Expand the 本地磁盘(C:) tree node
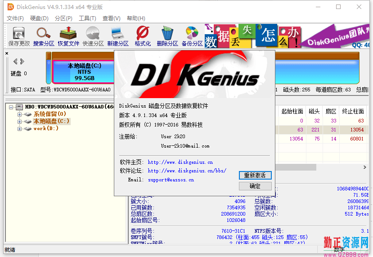 [19, 122]
